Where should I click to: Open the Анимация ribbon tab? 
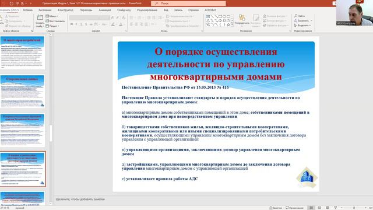105,10
